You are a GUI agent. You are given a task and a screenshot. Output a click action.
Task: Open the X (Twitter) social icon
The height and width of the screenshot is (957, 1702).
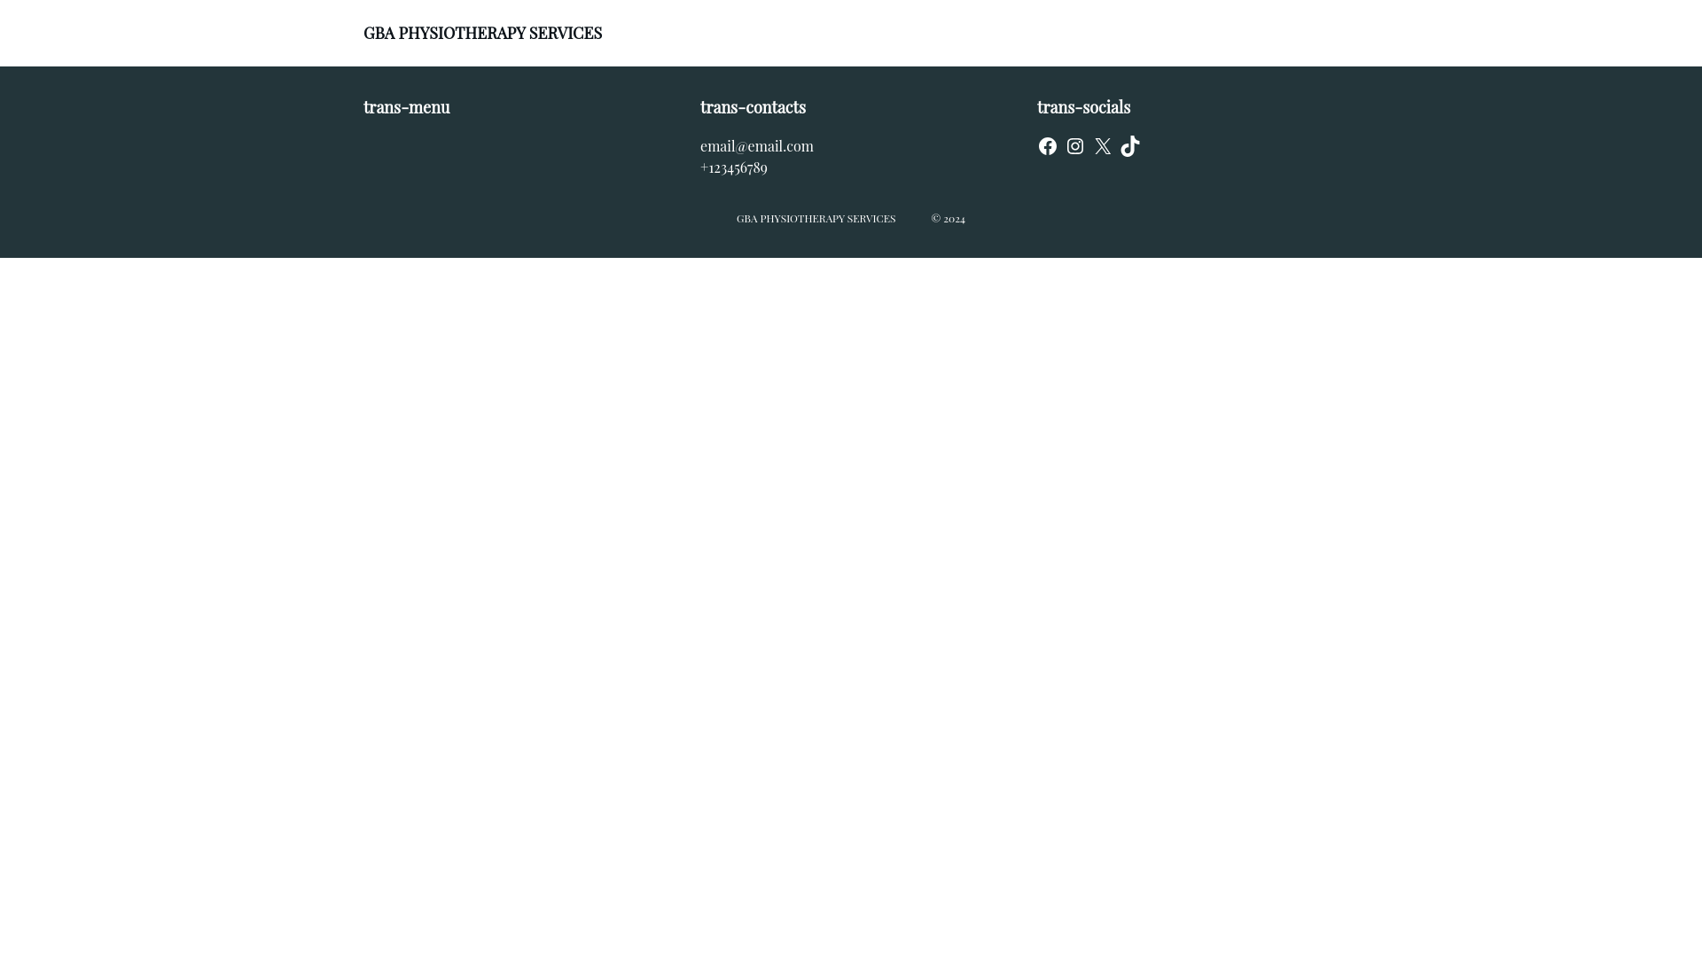click(x=1102, y=146)
